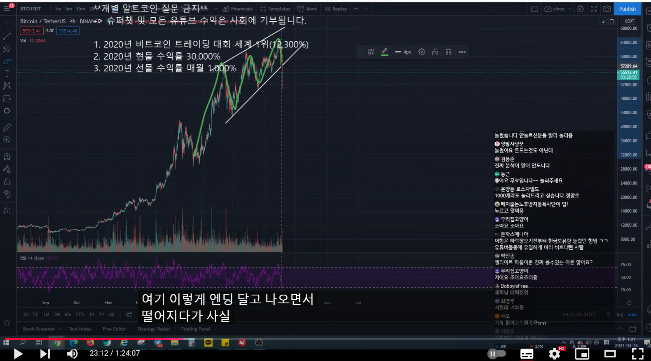Enter TradingView fullscreen mode
Viewport: 651px width, 361px height.
(x=594, y=9)
